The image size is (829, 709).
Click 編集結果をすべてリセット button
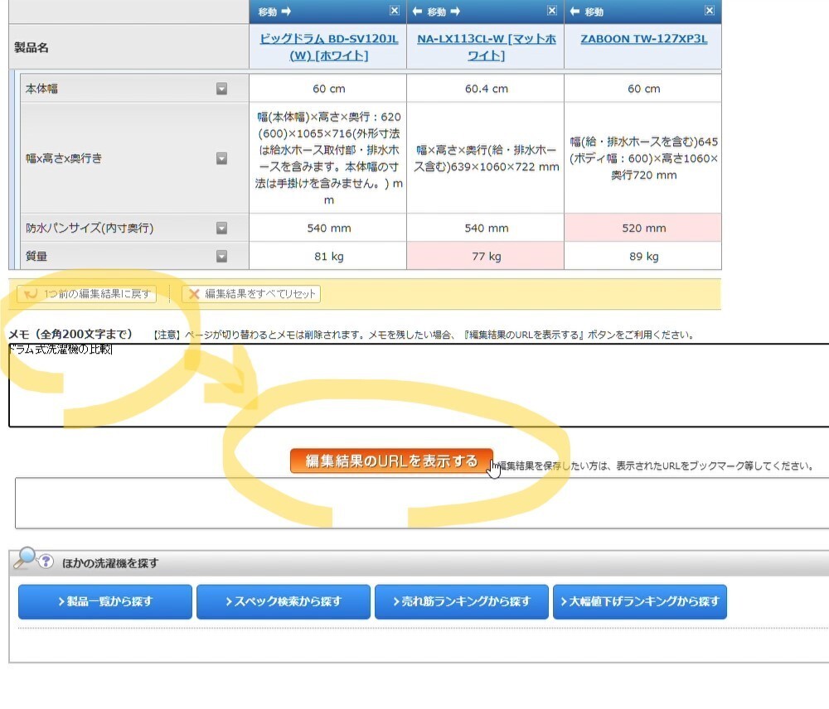251,294
